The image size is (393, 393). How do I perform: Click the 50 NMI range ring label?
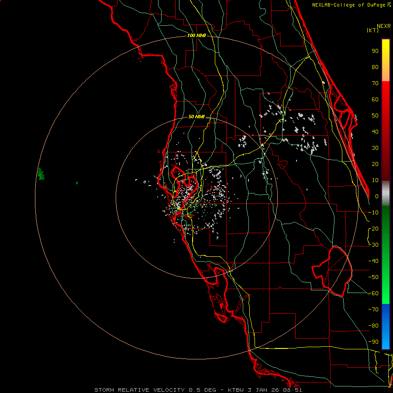(196, 117)
